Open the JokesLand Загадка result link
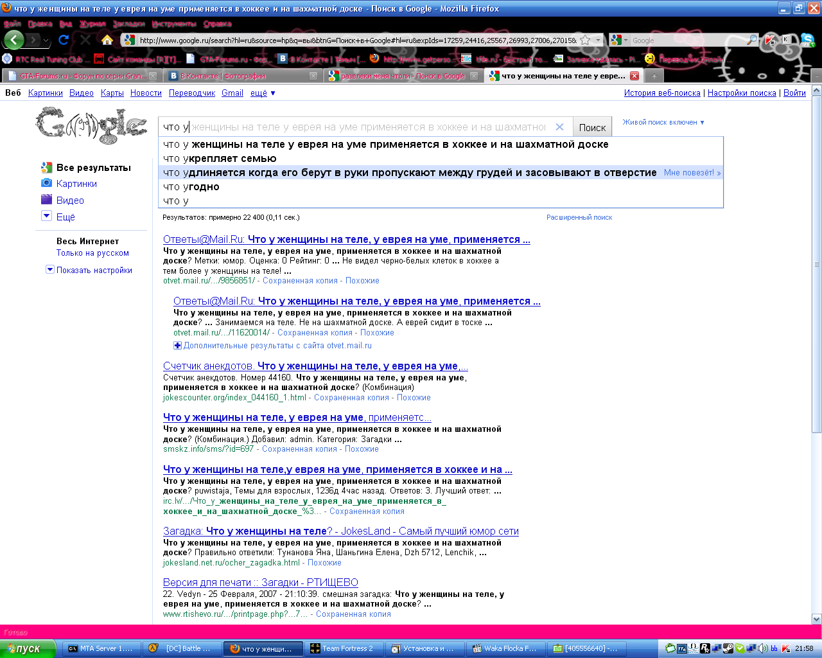 click(341, 531)
